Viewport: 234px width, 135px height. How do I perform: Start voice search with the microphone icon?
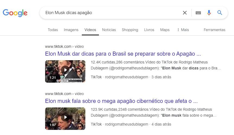(209, 13)
